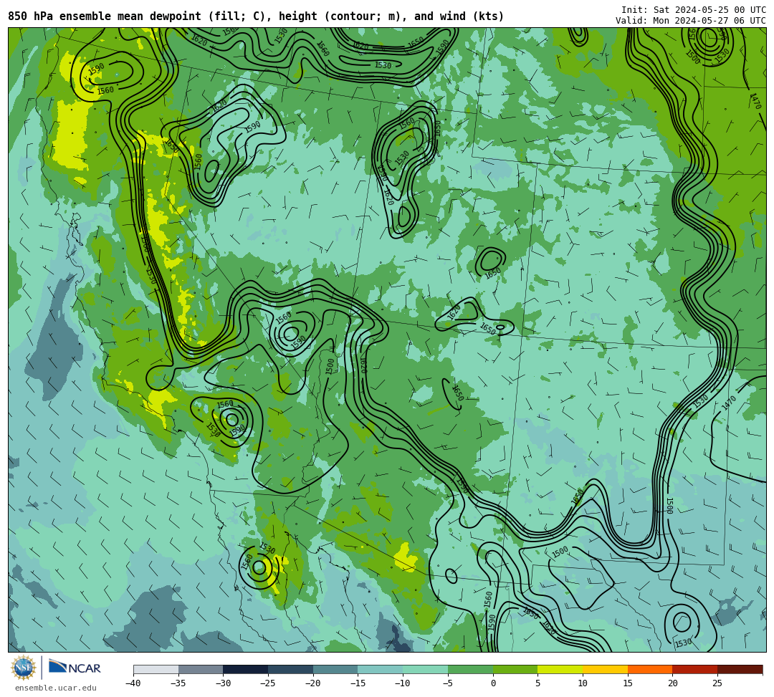This screenshot has height=697, width=774.
Task: Click the -40 colorbar tick label
Action: (133, 683)
